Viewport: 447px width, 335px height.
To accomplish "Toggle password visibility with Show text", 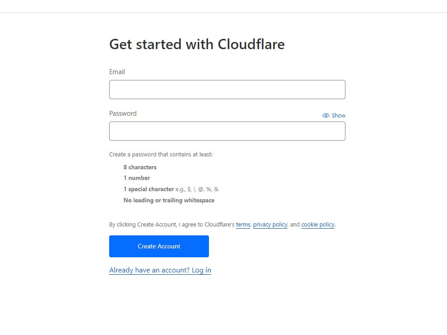I will pyautogui.click(x=338, y=115).
